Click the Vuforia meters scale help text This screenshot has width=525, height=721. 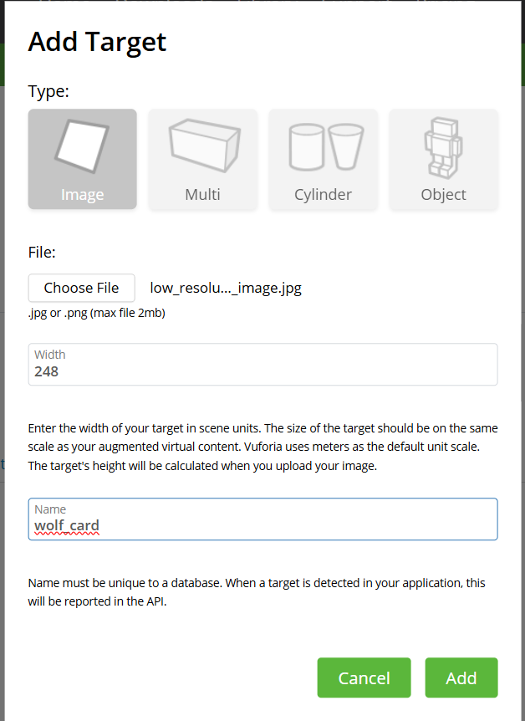(263, 447)
